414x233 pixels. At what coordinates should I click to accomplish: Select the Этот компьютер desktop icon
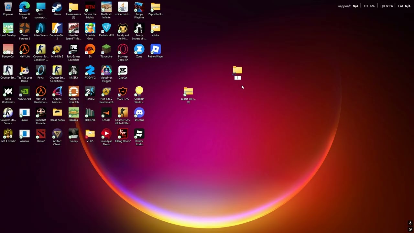click(x=41, y=7)
